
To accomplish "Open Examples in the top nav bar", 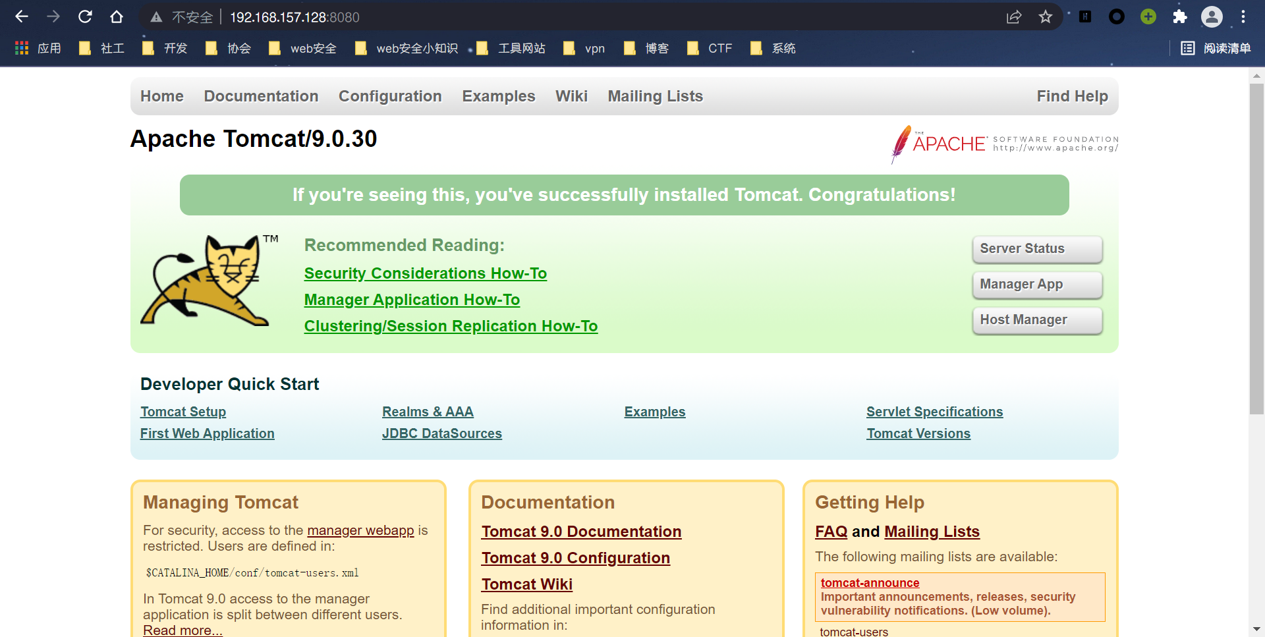I will (x=499, y=96).
